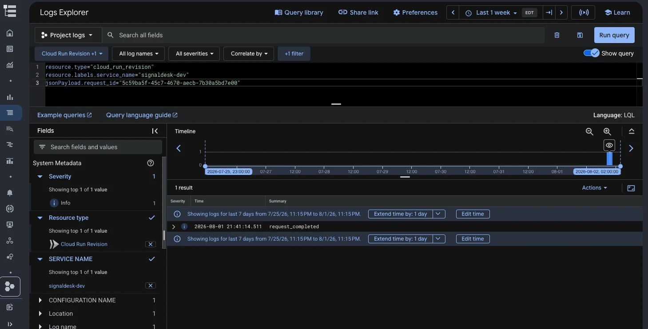Click the Run query button

[614, 35]
